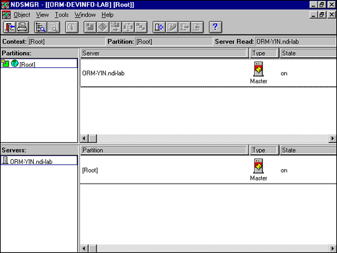Click the Server Read field
337x253 pixels.
point(295,42)
